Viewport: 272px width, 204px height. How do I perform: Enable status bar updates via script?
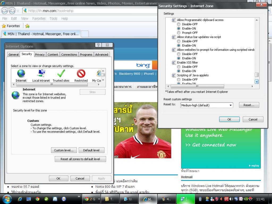point(179,45)
